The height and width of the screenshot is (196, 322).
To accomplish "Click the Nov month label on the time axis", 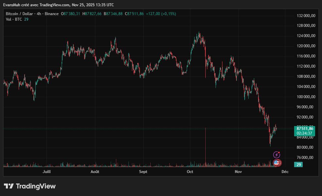I will click(238, 171).
